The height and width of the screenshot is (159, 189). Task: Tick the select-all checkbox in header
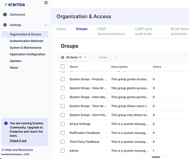pos(63,66)
